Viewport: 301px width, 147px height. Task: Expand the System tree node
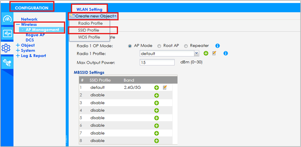tap(18, 50)
